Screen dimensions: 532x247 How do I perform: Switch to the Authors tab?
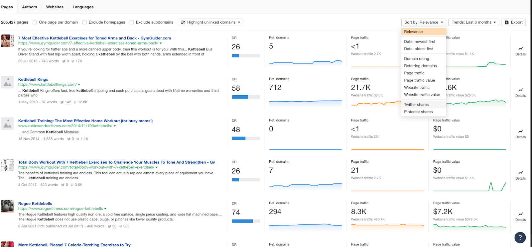pyautogui.click(x=30, y=7)
